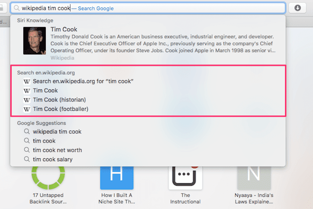Click the Safari downloads arrow icon
313x209 pixels.
click(298, 8)
